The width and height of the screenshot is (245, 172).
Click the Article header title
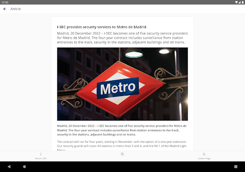[x=15, y=9]
